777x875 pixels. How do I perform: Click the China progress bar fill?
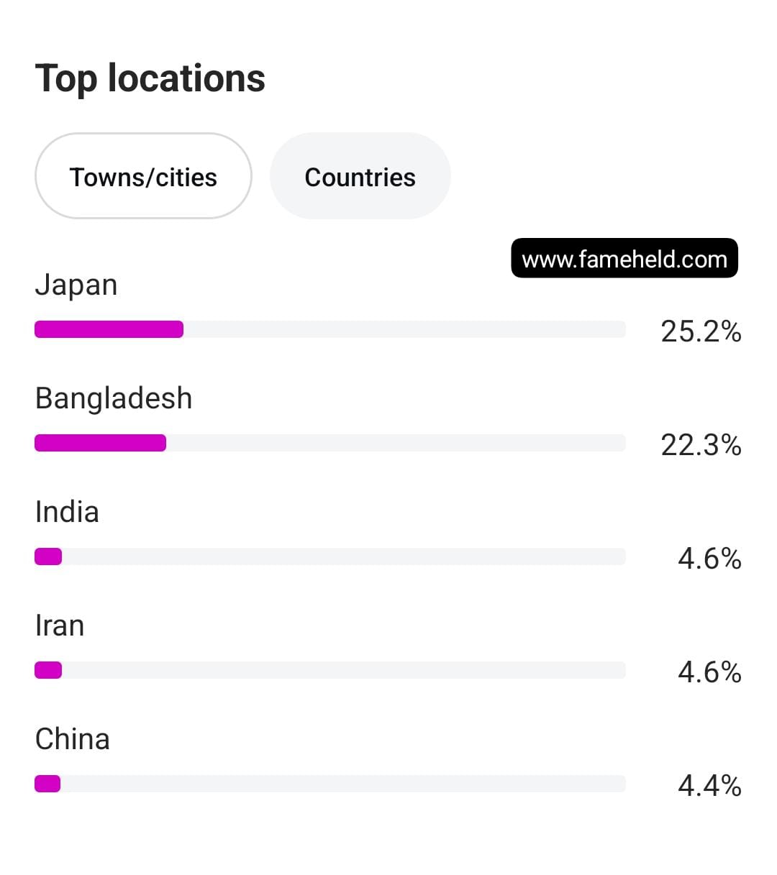tap(47, 784)
